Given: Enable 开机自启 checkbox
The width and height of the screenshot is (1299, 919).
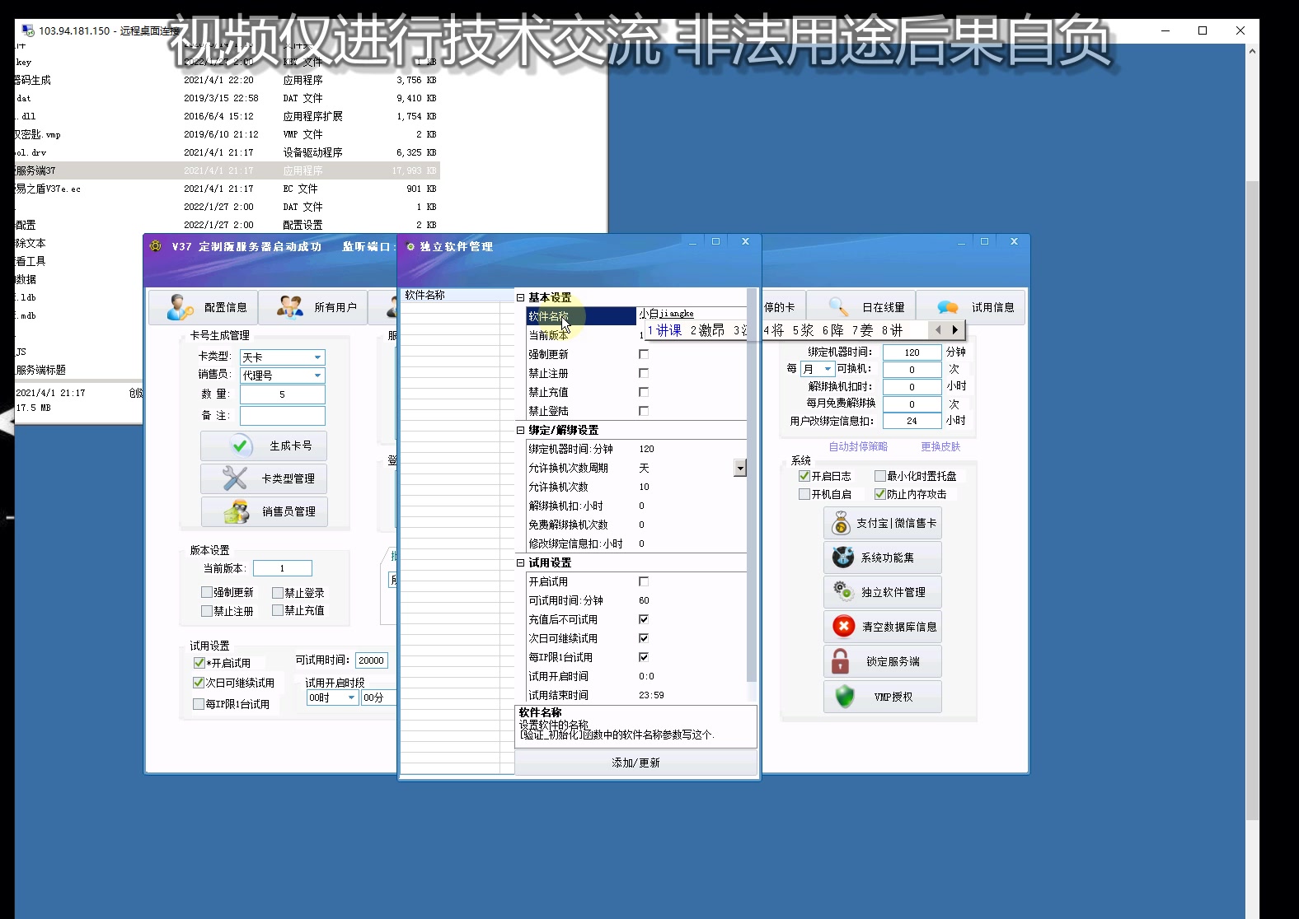Looking at the screenshot, I should point(804,494).
